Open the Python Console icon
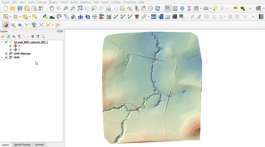Image resolution: width=265 pixels, height=147 pixels. click(45, 16)
